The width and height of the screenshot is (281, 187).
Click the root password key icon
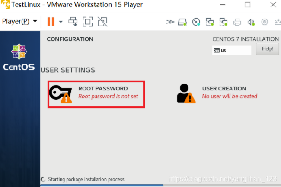click(61, 94)
